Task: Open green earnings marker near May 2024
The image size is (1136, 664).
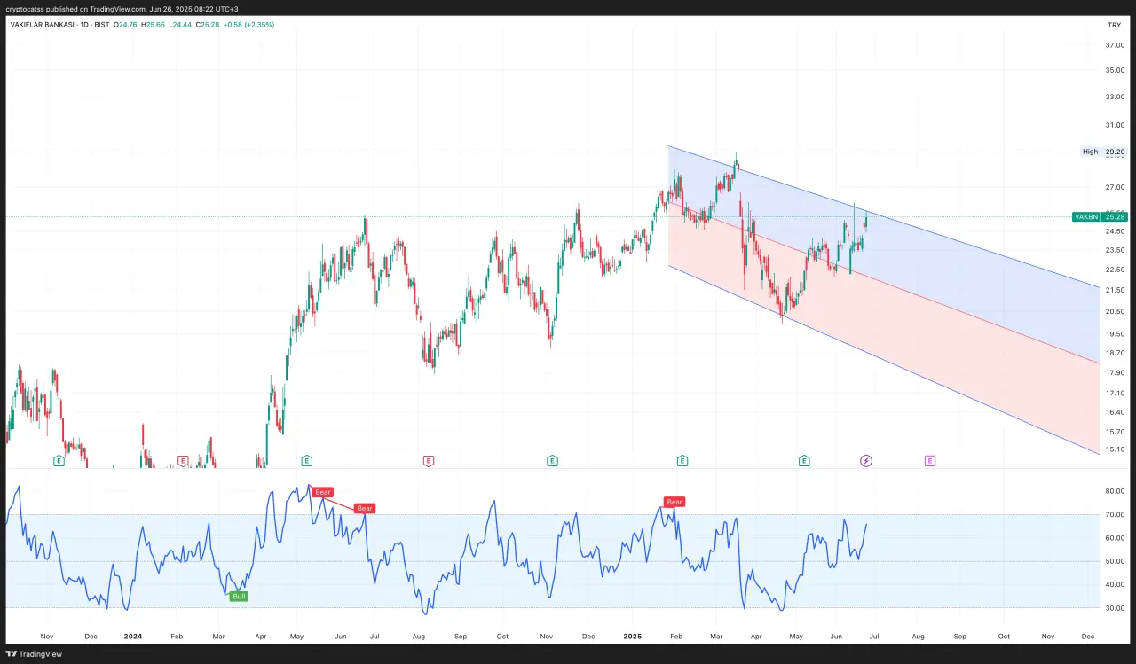Action: click(x=306, y=460)
